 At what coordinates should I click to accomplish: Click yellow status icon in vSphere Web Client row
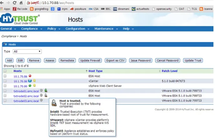(x=34, y=86)
